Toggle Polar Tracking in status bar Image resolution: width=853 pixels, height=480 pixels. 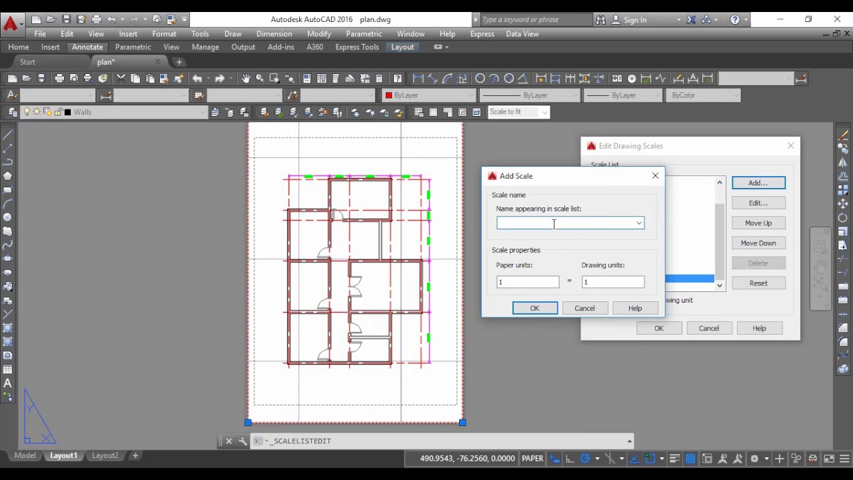point(585,459)
